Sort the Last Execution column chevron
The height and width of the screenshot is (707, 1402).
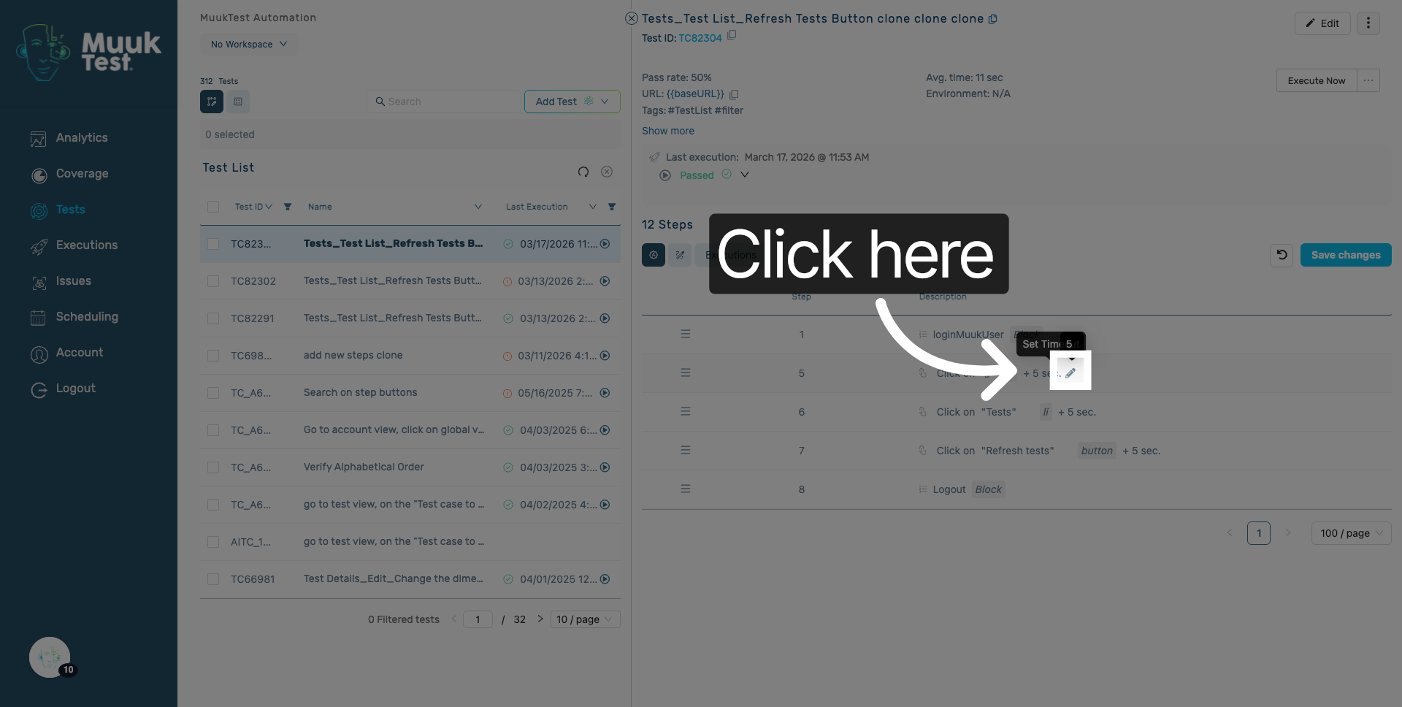[593, 207]
